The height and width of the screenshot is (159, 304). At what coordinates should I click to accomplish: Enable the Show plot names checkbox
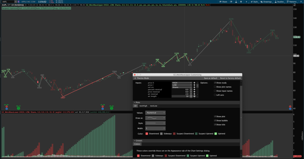point(215,87)
